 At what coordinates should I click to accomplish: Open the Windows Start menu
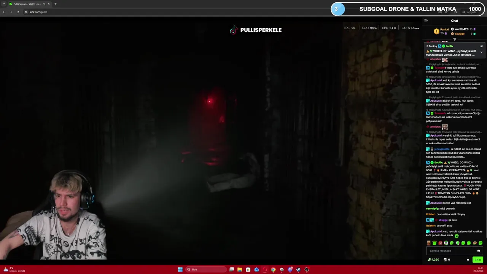pyautogui.click(x=180, y=269)
